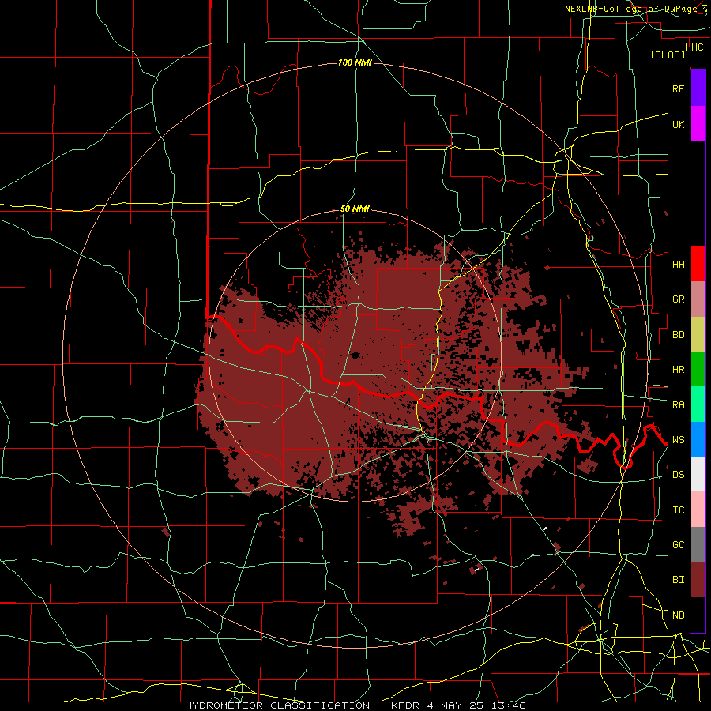711x711 pixels.
Task: Click the HHC product code label
Action: coord(694,47)
